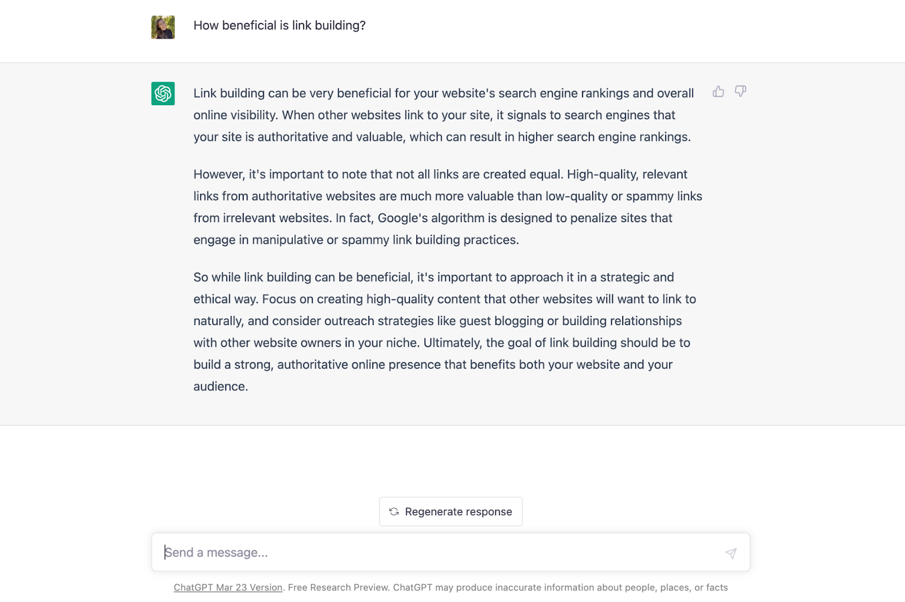Click the Regenerate response button
Viewport: 905px width, 602px height.
coord(451,512)
